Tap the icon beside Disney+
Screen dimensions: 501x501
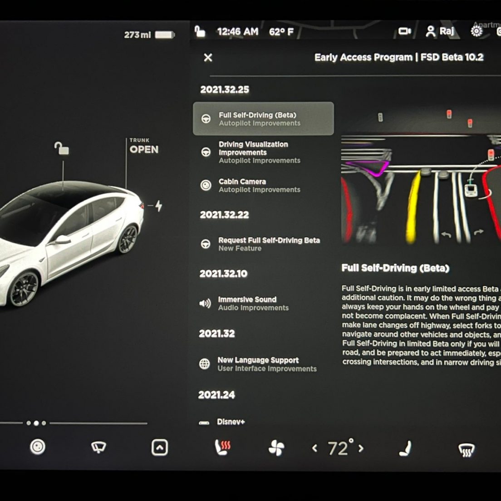point(204,423)
